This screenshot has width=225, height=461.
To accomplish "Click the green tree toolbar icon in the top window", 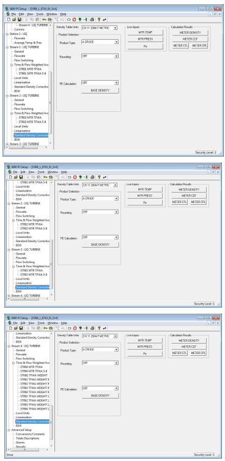I will (x=79, y=20).
